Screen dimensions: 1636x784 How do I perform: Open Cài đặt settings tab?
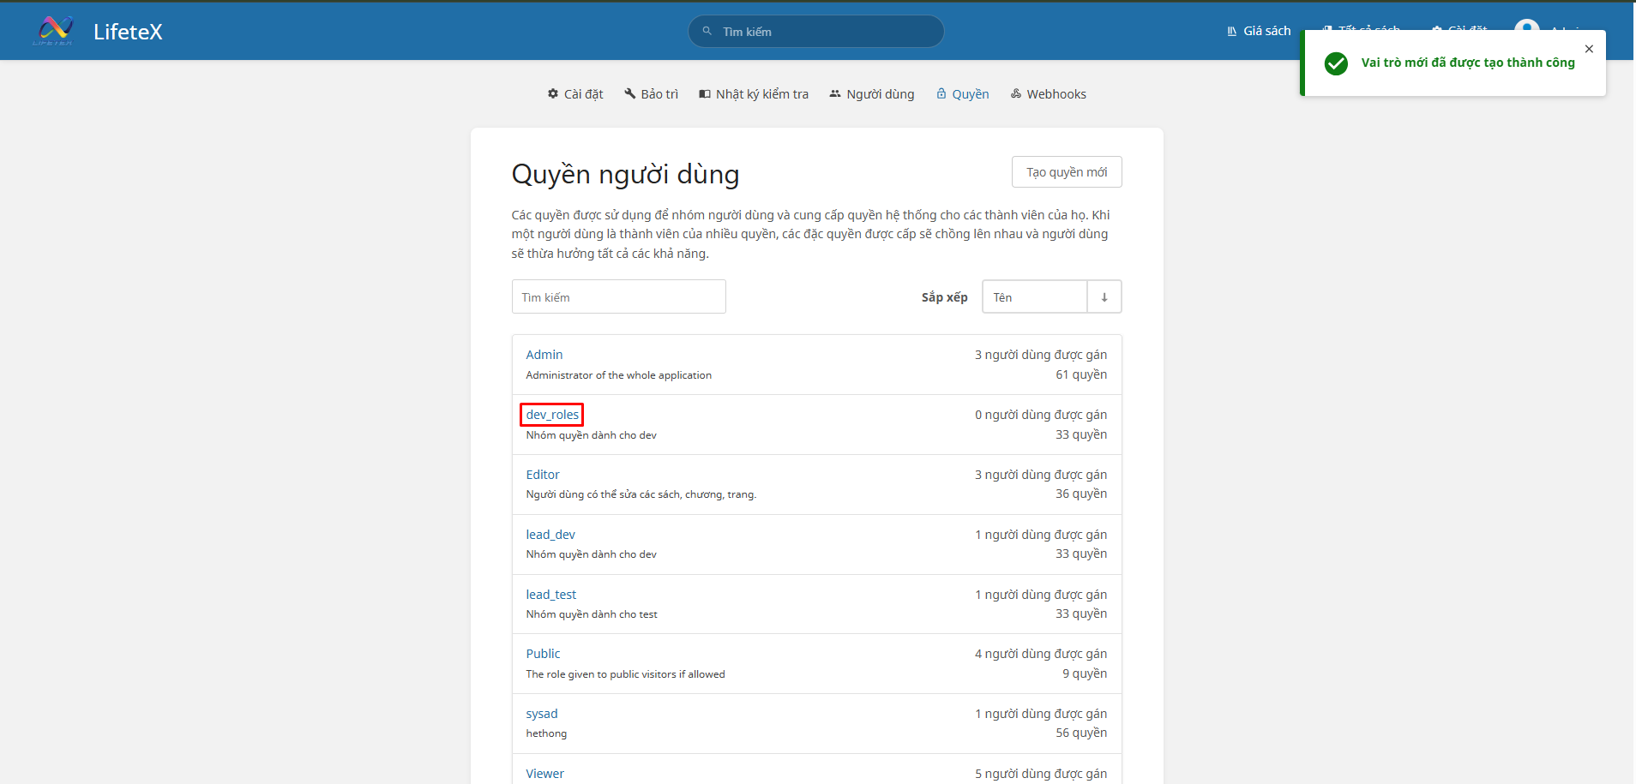(x=575, y=94)
